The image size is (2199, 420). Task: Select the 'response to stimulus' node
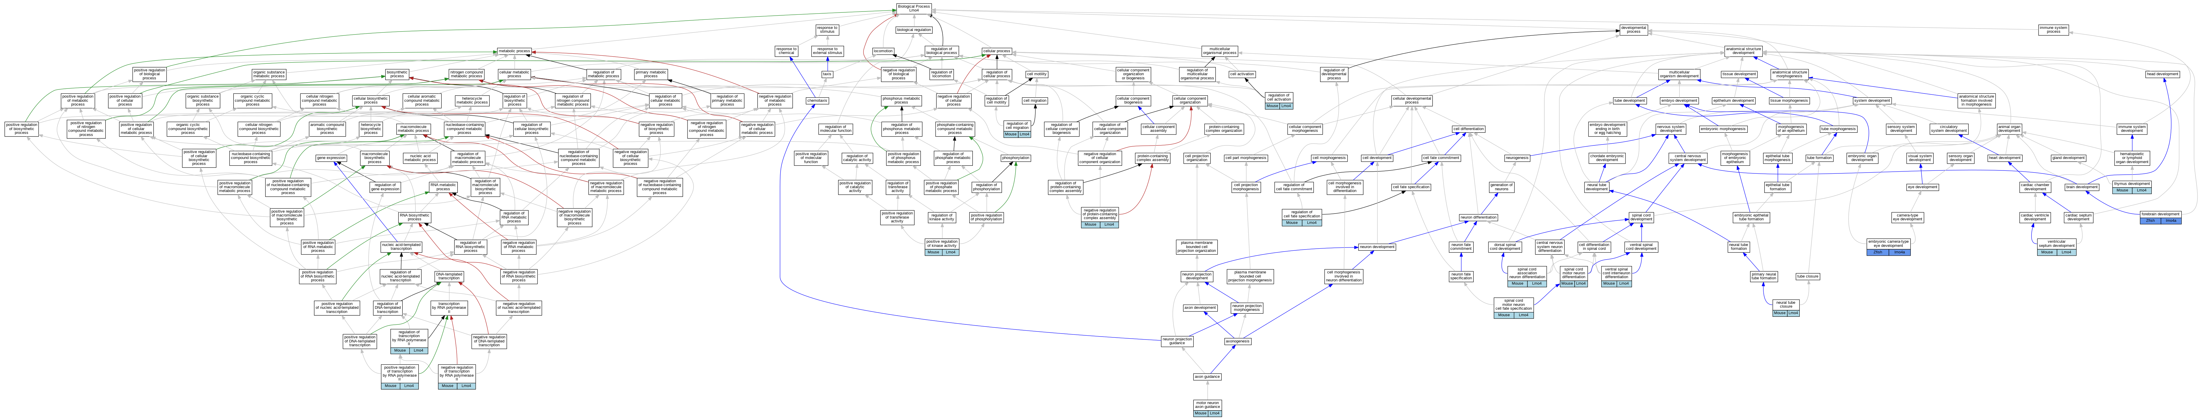(827, 30)
